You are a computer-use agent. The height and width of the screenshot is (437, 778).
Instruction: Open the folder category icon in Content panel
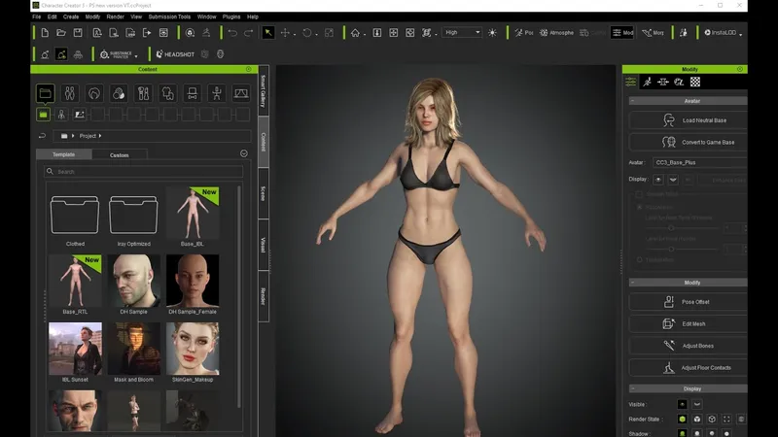point(45,93)
